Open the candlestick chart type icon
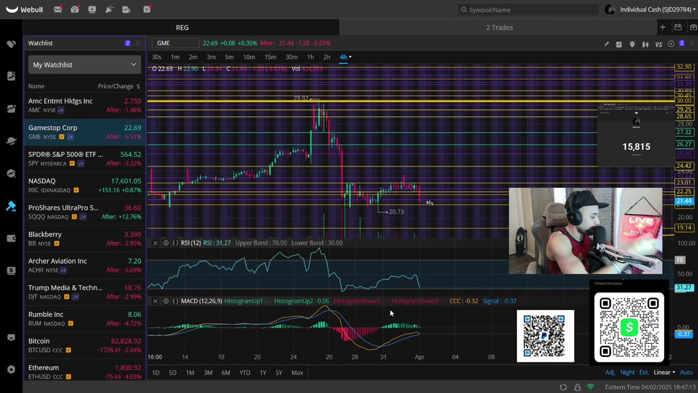The height and width of the screenshot is (393, 698). 645,44
